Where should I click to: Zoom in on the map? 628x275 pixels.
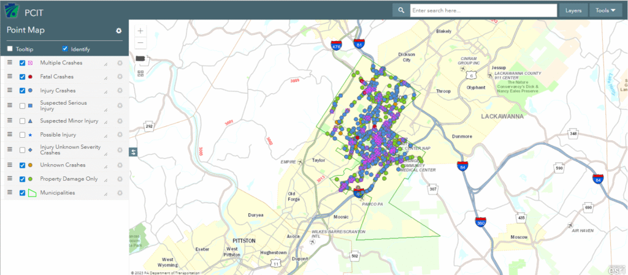(x=140, y=31)
